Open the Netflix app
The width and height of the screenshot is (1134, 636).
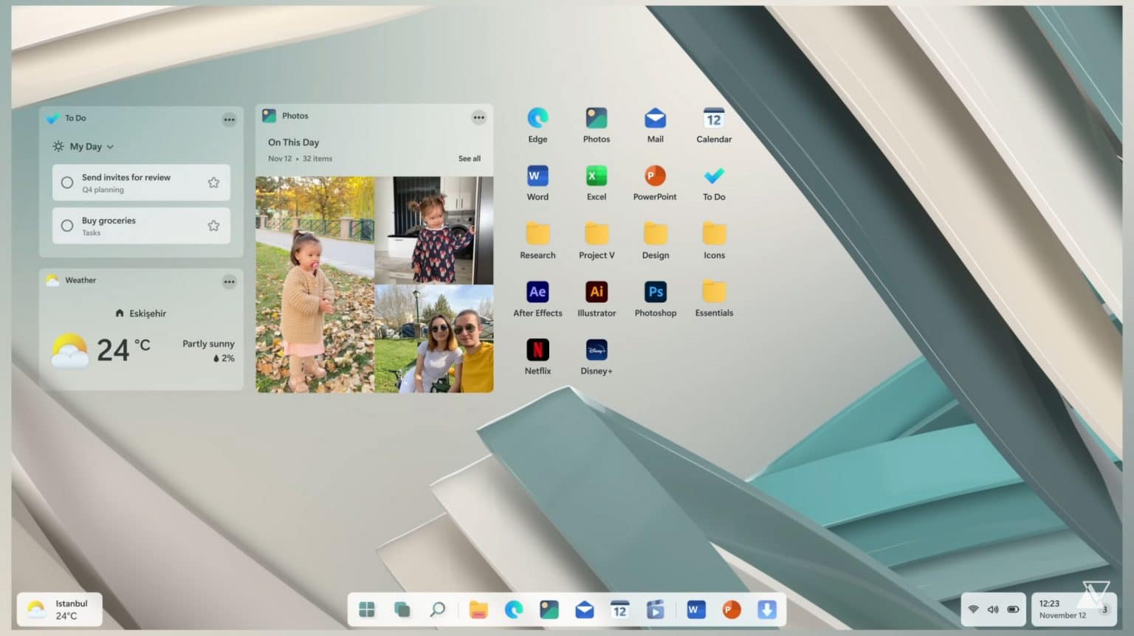tap(537, 350)
